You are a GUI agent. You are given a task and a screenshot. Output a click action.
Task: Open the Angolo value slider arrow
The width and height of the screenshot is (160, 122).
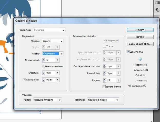click(118, 80)
